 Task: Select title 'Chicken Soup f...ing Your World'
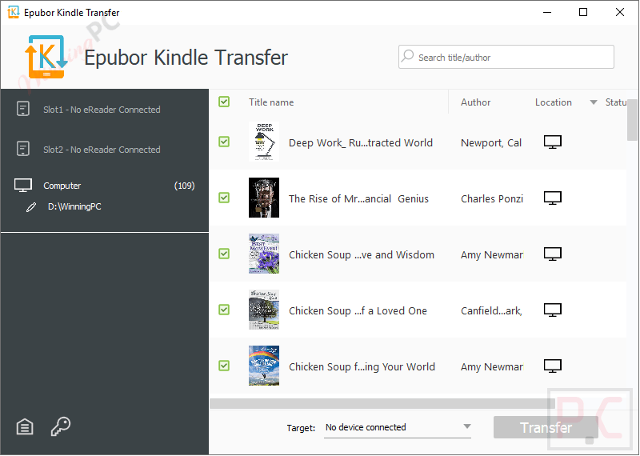[362, 366]
